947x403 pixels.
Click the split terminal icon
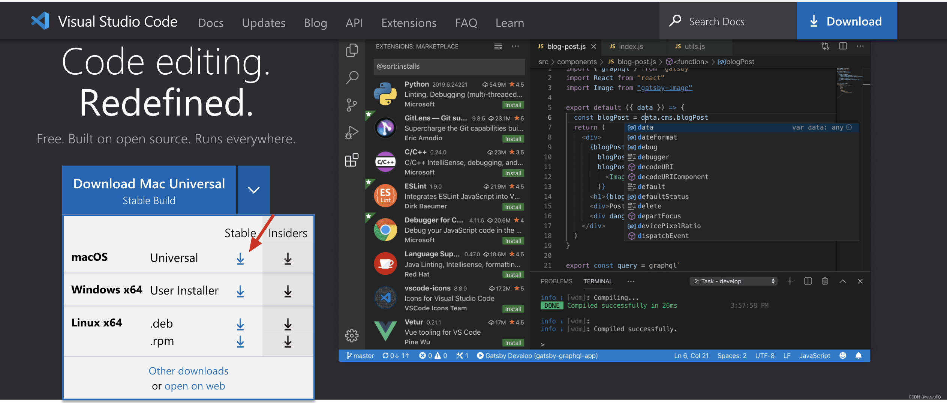pyautogui.click(x=808, y=281)
